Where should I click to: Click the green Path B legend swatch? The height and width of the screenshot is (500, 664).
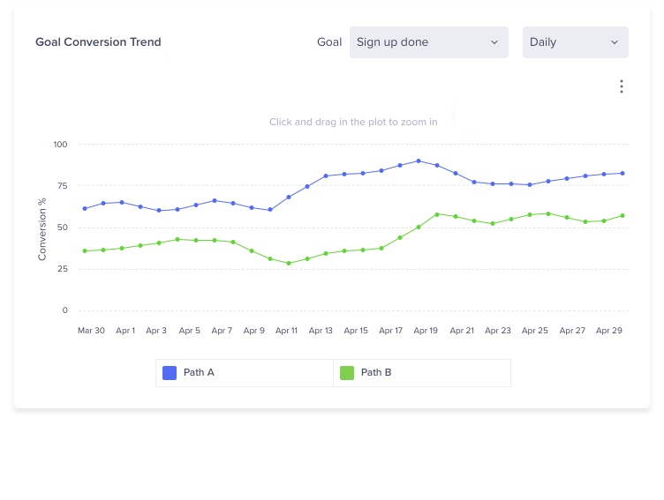347,373
